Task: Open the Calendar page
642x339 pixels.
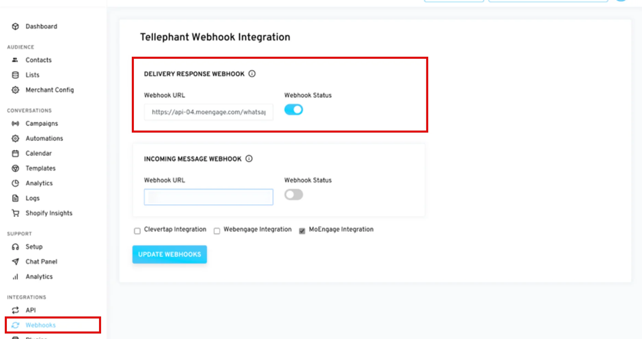Action: [x=39, y=153]
